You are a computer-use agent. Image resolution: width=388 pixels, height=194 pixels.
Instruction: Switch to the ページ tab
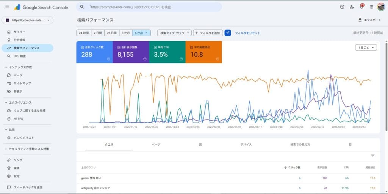click(x=156, y=144)
